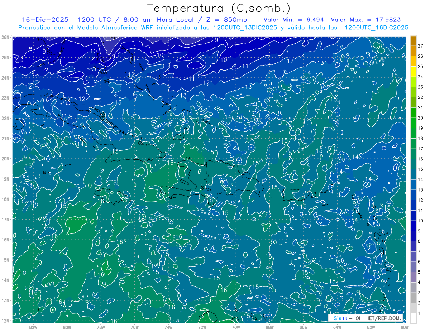
Task: Select the date text '16-Dic-2025'
Action: [x=45, y=20]
